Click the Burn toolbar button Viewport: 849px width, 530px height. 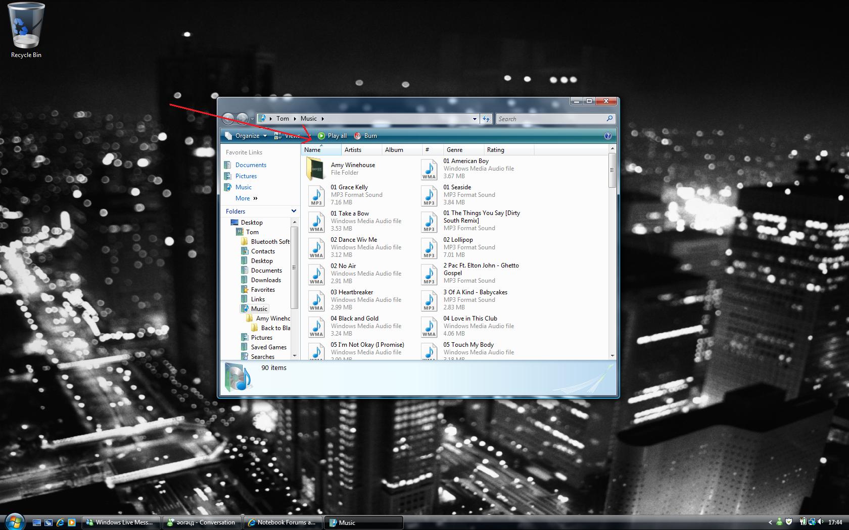(365, 136)
